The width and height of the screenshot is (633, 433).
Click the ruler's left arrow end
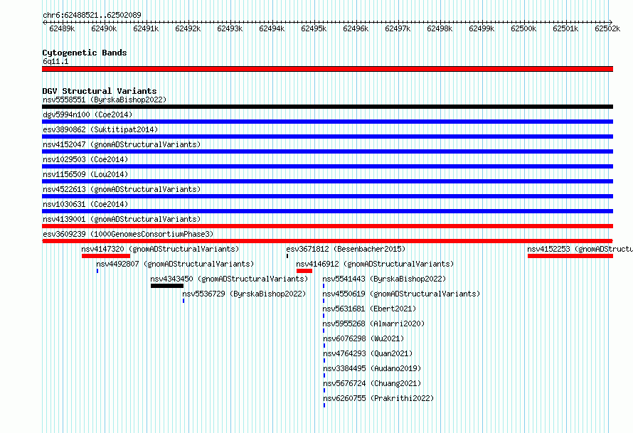pyautogui.click(x=44, y=22)
